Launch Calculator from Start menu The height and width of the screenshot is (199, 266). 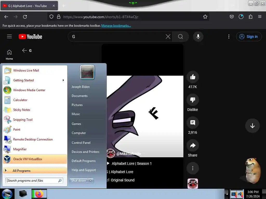35,100
